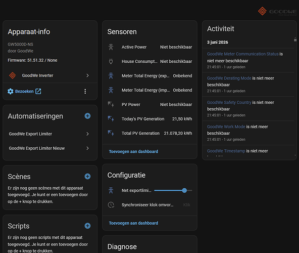Add a new automation with plus icon

coord(87,116)
